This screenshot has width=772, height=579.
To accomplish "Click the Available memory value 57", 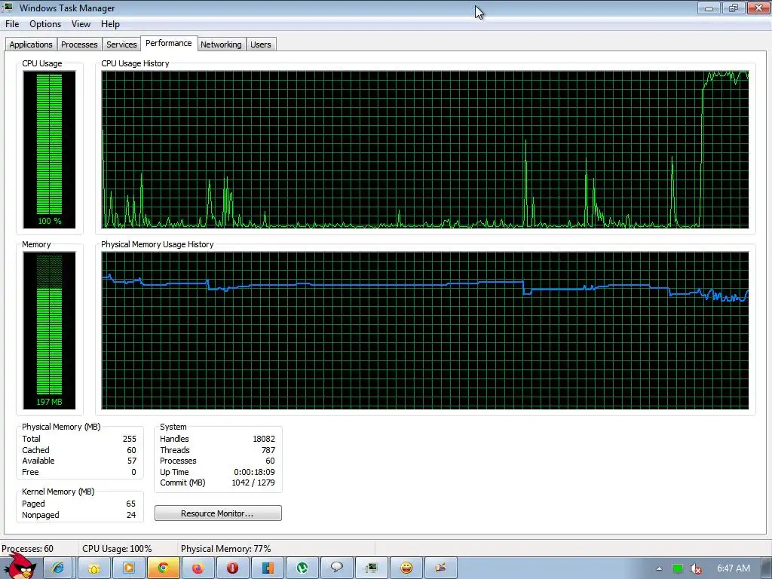I will point(131,461).
